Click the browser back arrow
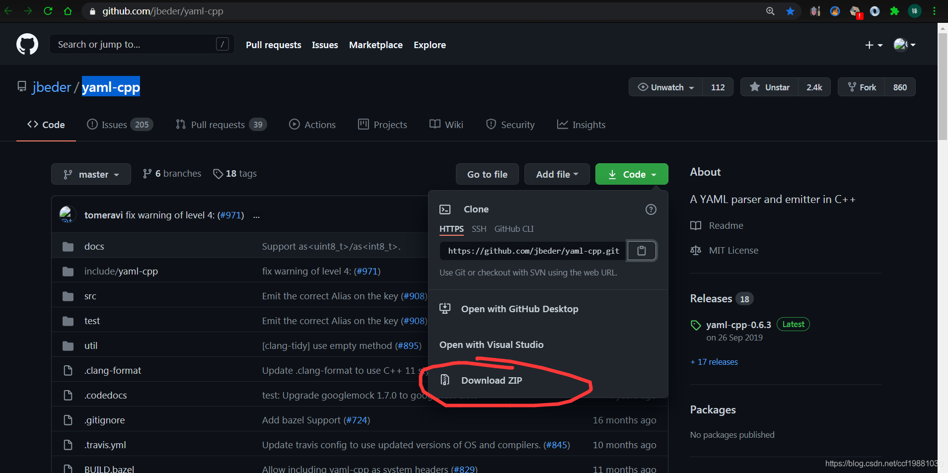This screenshot has height=473, width=948. point(8,11)
